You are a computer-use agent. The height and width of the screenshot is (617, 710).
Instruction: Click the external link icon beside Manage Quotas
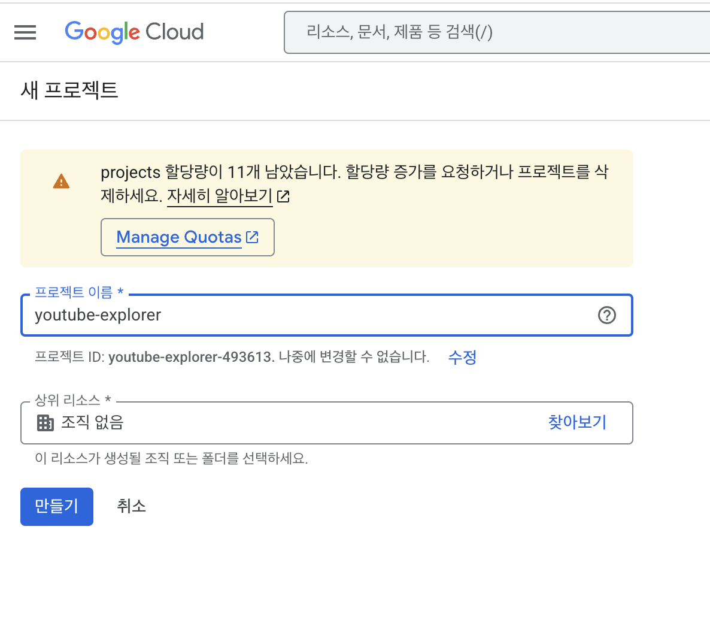click(252, 237)
